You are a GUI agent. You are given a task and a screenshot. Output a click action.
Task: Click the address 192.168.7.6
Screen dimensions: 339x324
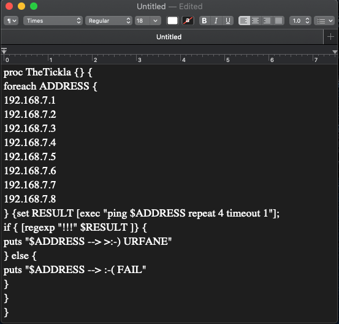(30, 171)
